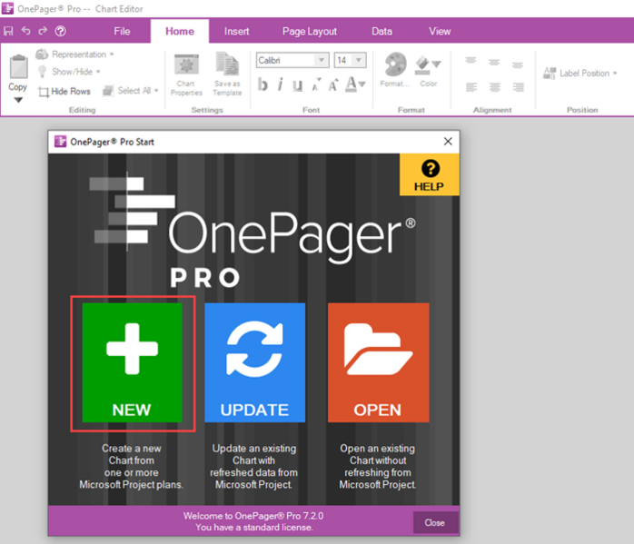Click the Save icon in the quick access bar
Image resolution: width=634 pixels, height=544 pixels.
click(x=8, y=31)
